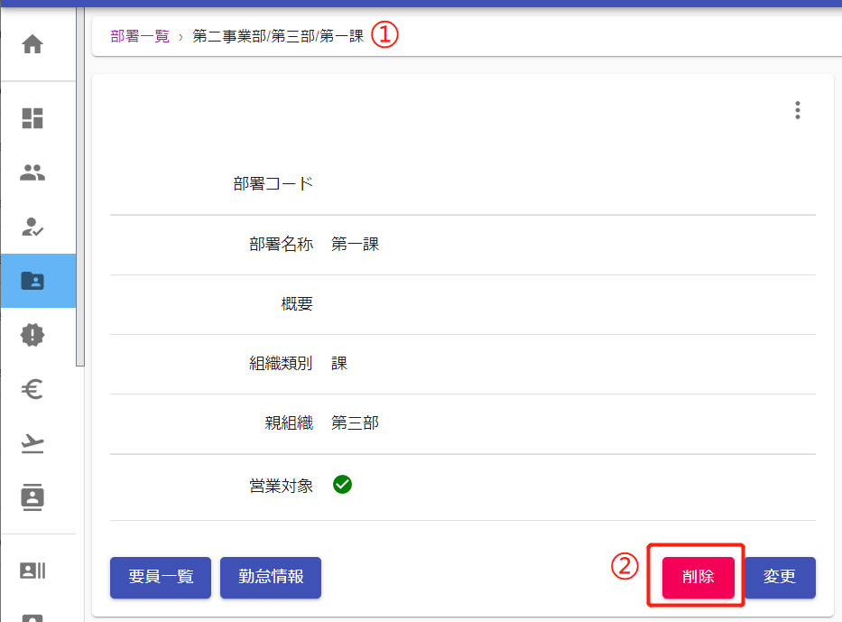The image size is (842, 622).
Task: Open 勤怠情報 for this department
Action: coord(271,578)
